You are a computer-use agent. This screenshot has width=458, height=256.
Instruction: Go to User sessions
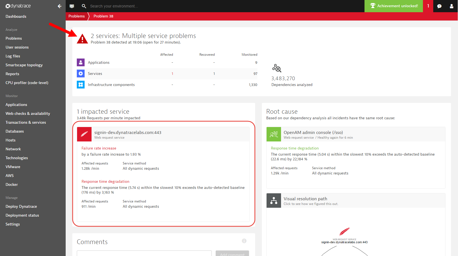pos(17,47)
